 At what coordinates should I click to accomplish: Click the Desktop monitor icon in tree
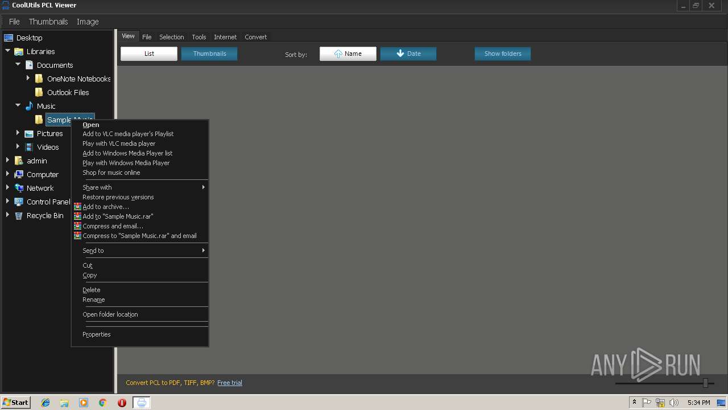tap(9, 38)
